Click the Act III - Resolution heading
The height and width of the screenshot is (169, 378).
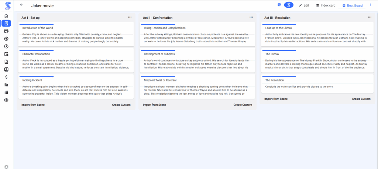click(277, 18)
